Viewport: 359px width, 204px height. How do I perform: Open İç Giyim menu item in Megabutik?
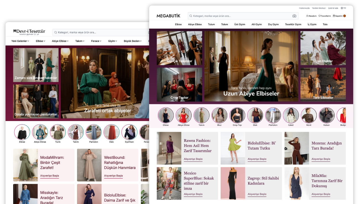(x=312, y=24)
